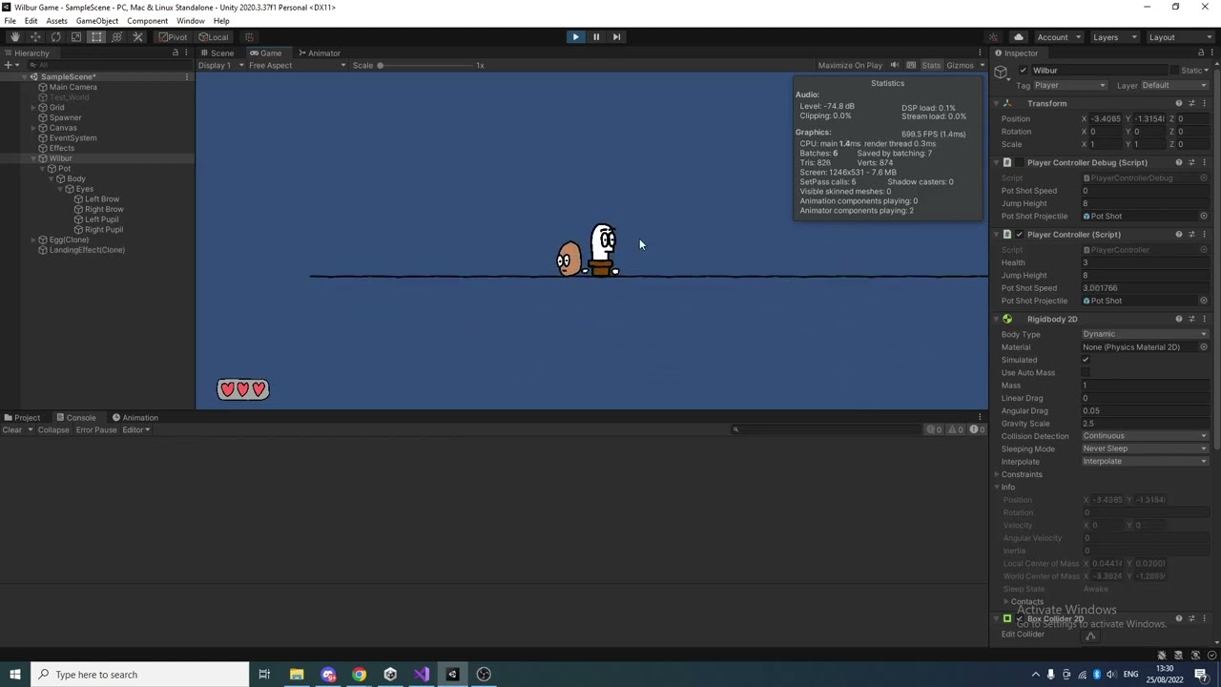This screenshot has width=1221, height=687.
Task: Select the Scale tool
Action: pos(75,36)
